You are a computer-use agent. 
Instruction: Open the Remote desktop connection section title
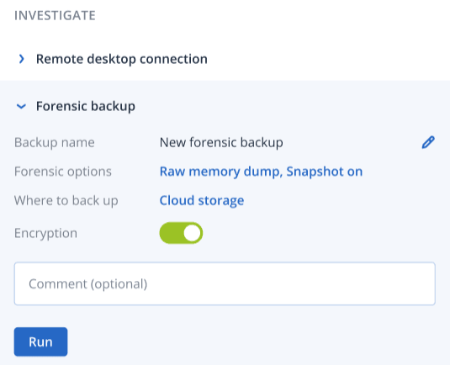coord(122,59)
